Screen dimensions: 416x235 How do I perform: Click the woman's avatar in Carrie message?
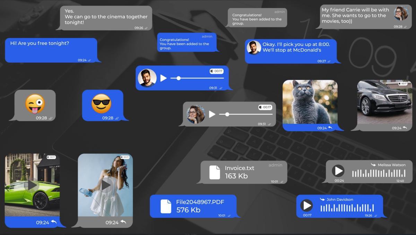401,13
